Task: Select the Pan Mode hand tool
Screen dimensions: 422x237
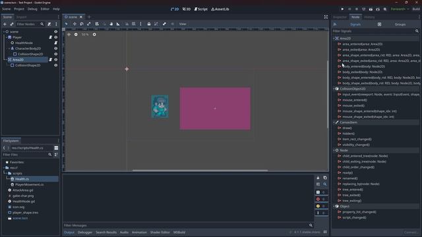Action: [x=111, y=24]
